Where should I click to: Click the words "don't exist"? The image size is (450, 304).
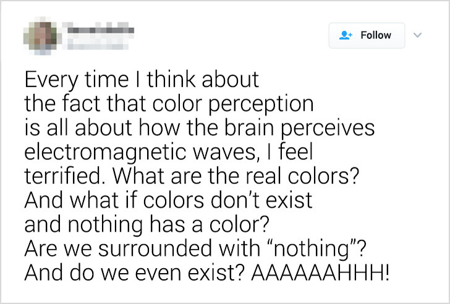[261, 200]
